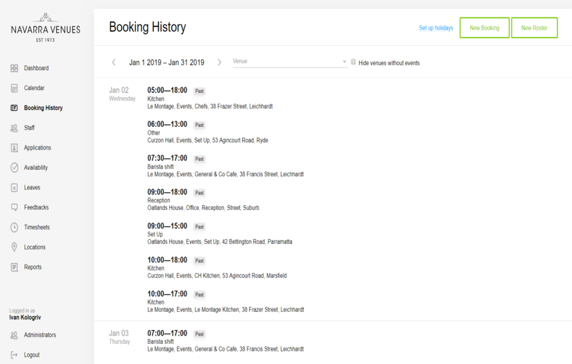
Task: Open the 09:00—18:00 Reception booking
Action: tap(203, 200)
